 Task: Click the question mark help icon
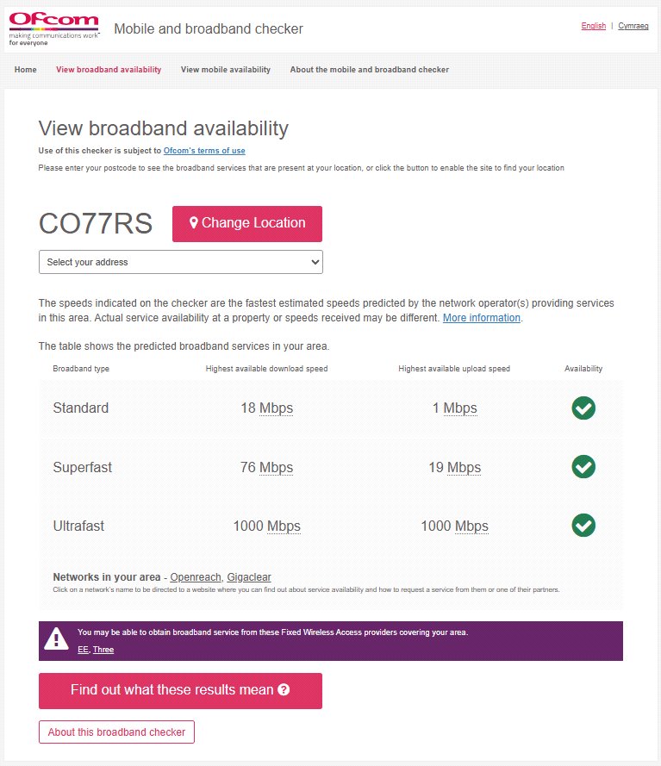click(284, 690)
